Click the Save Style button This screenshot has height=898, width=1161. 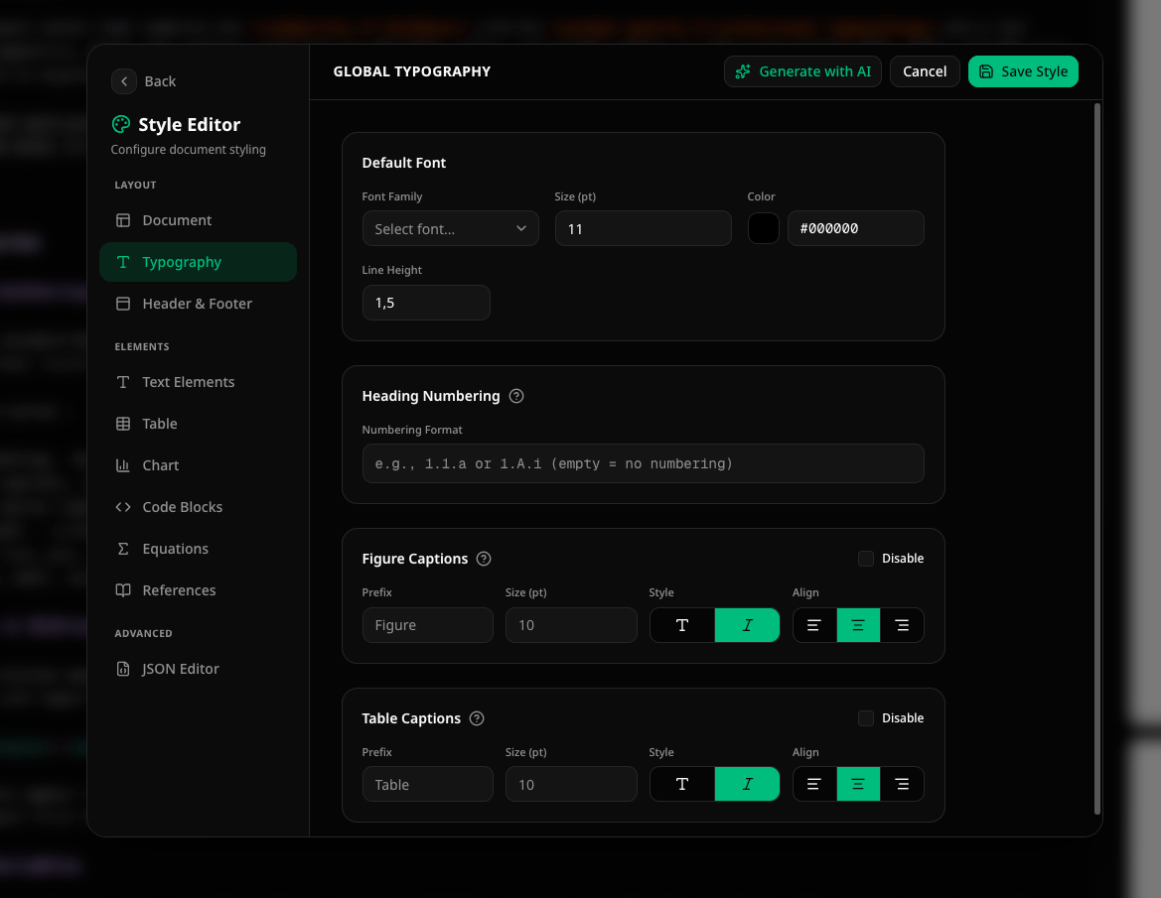(x=1023, y=71)
